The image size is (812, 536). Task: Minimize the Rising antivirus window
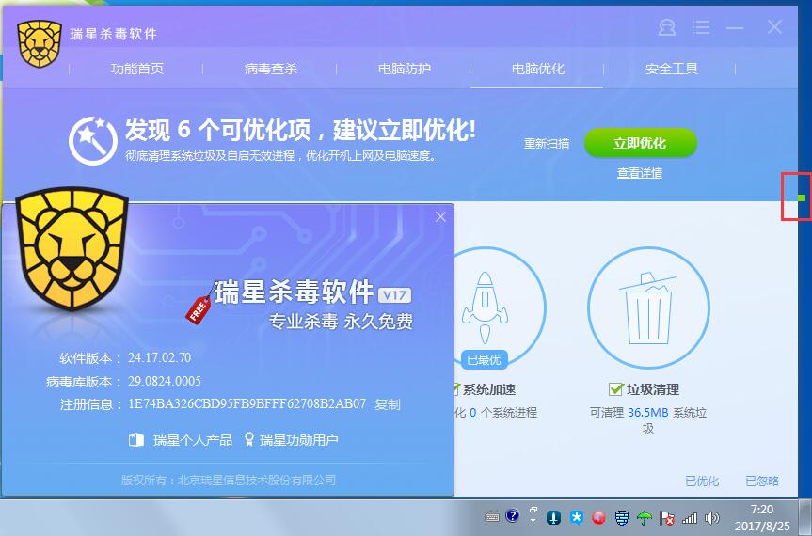point(734,28)
